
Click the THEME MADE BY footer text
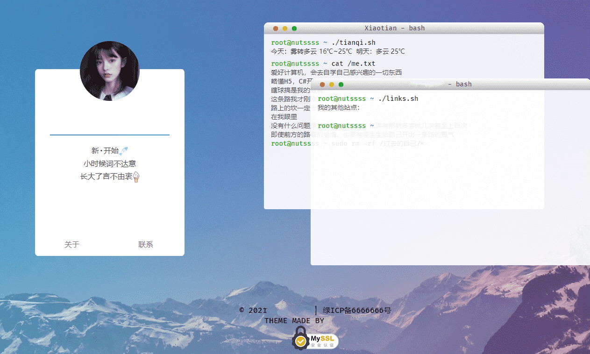[x=294, y=321]
